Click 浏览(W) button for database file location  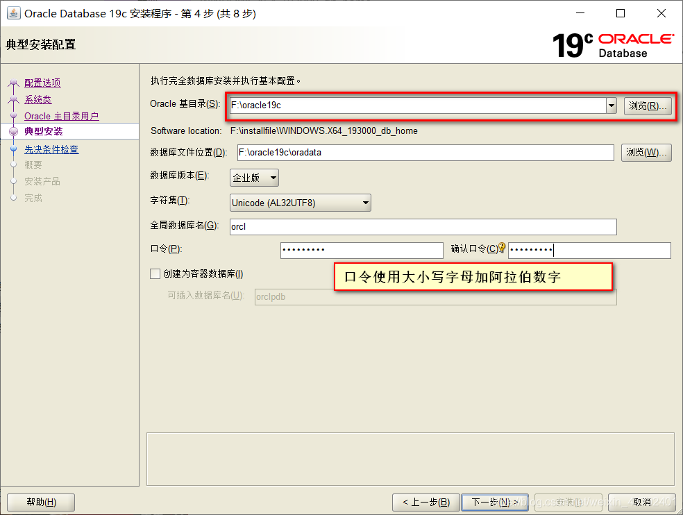(x=646, y=153)
